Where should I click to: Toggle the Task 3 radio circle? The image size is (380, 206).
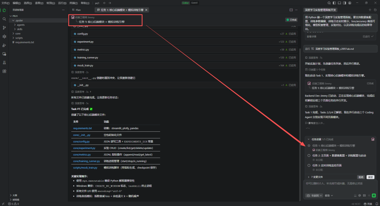tap(309, 165)
